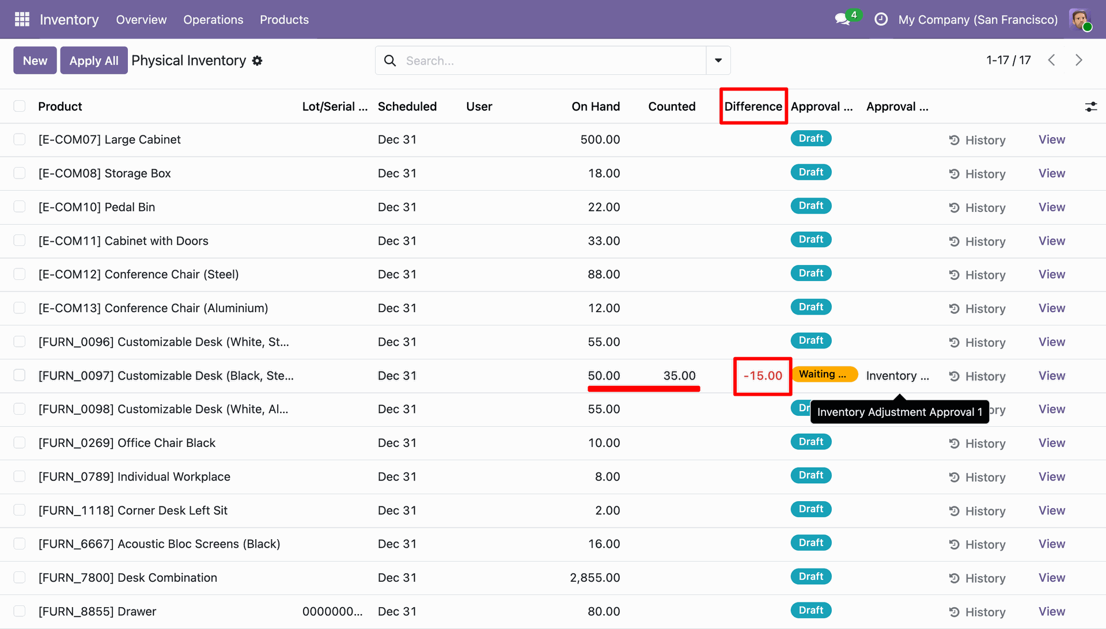Screen dimensions: 1106x629
Task: Open the messages conversation icon
Action: (x=842, y=20)
